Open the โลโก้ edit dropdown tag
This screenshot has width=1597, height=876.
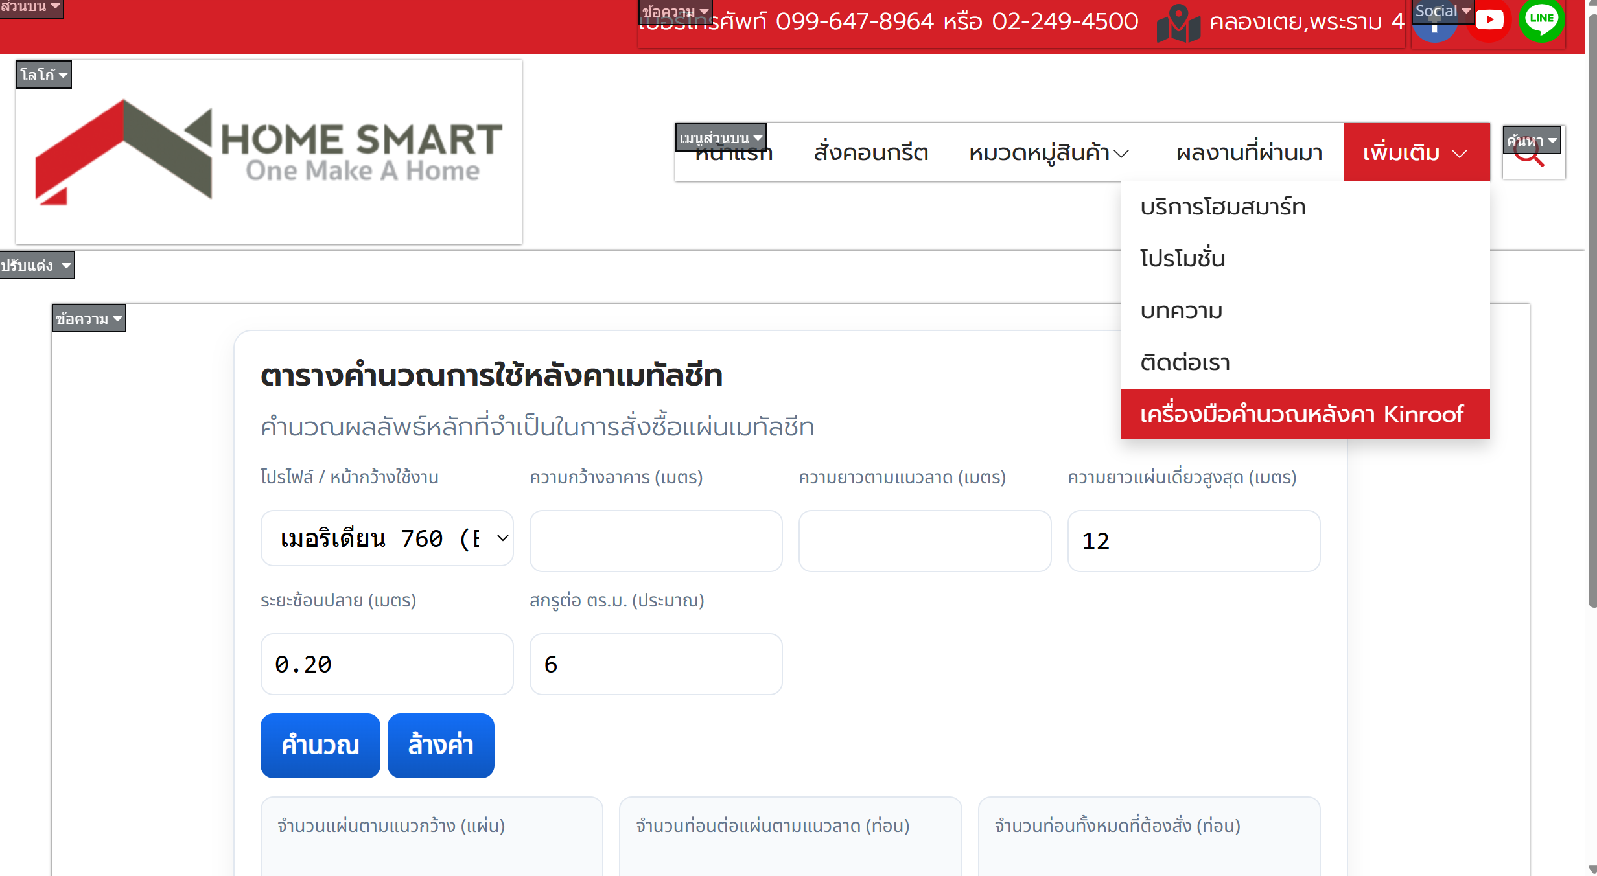(x=43, y=75)
